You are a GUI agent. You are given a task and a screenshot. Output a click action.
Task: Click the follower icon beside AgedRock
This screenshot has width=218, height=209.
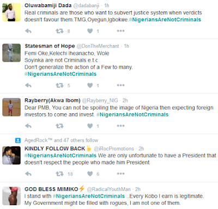18,140
